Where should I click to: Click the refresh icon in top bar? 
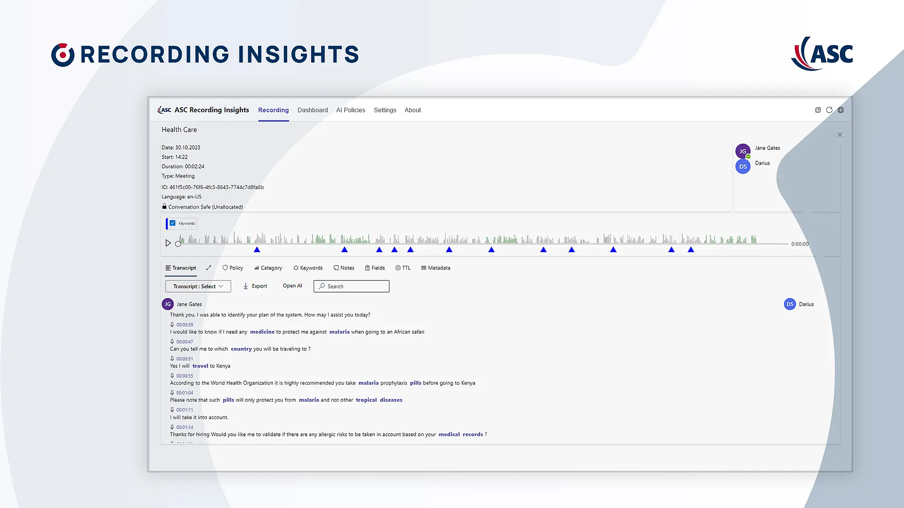(829, 110)
